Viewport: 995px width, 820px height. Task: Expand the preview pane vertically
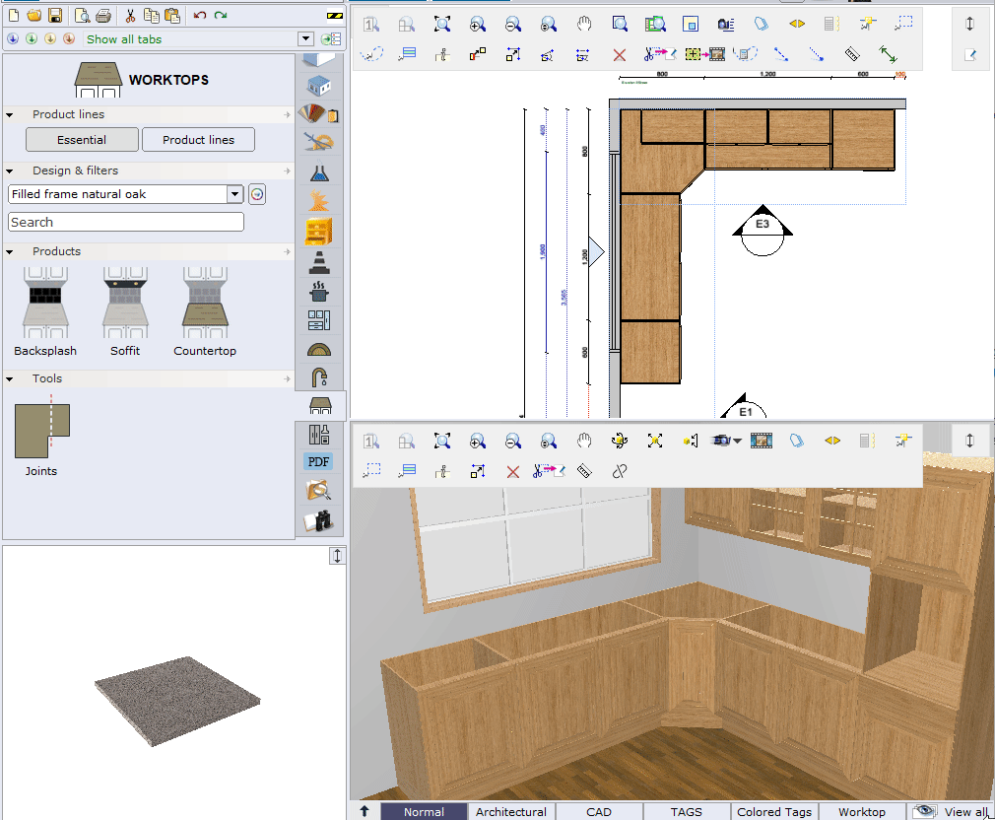337,556
